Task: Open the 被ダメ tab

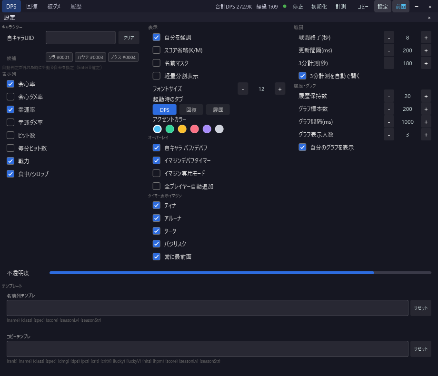Action: point(54,6)
